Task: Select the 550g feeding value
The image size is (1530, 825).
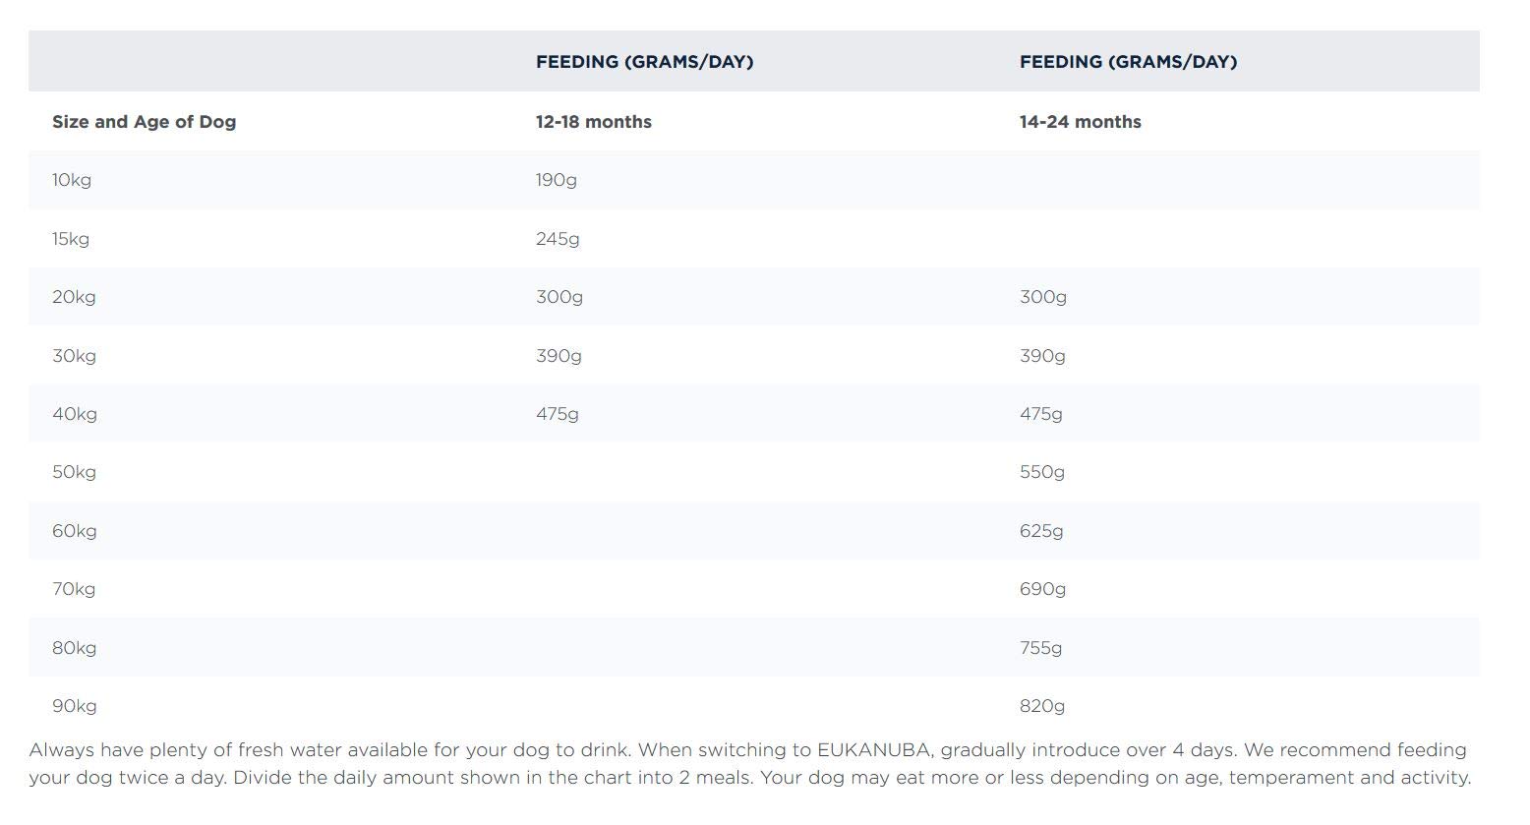Action: click(x=1041, y=472)
